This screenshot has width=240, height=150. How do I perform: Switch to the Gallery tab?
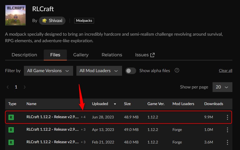[81, 55]
